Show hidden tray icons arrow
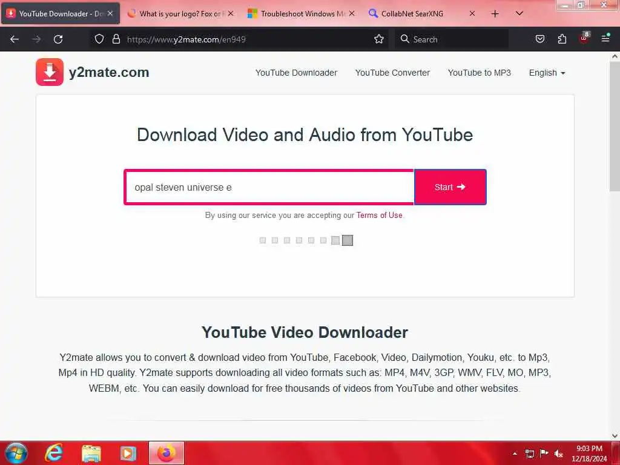The image size is (620, 465). coord(515,453)
